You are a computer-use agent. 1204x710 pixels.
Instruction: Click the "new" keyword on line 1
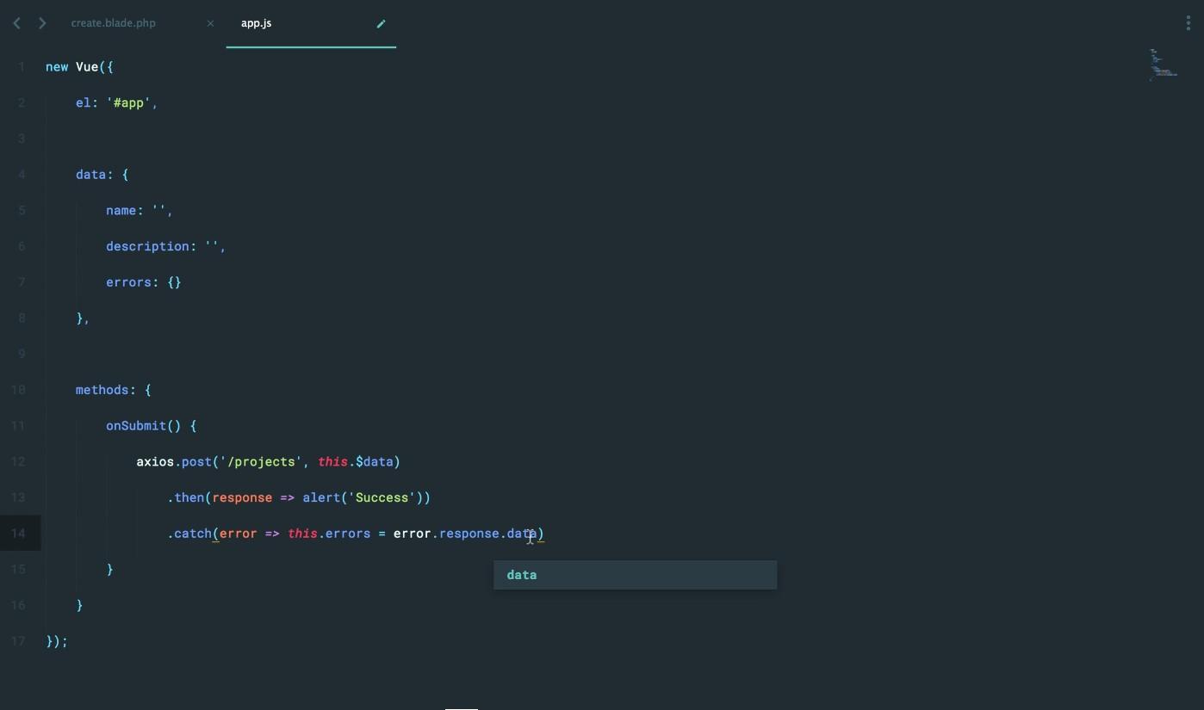click(57, 67)
